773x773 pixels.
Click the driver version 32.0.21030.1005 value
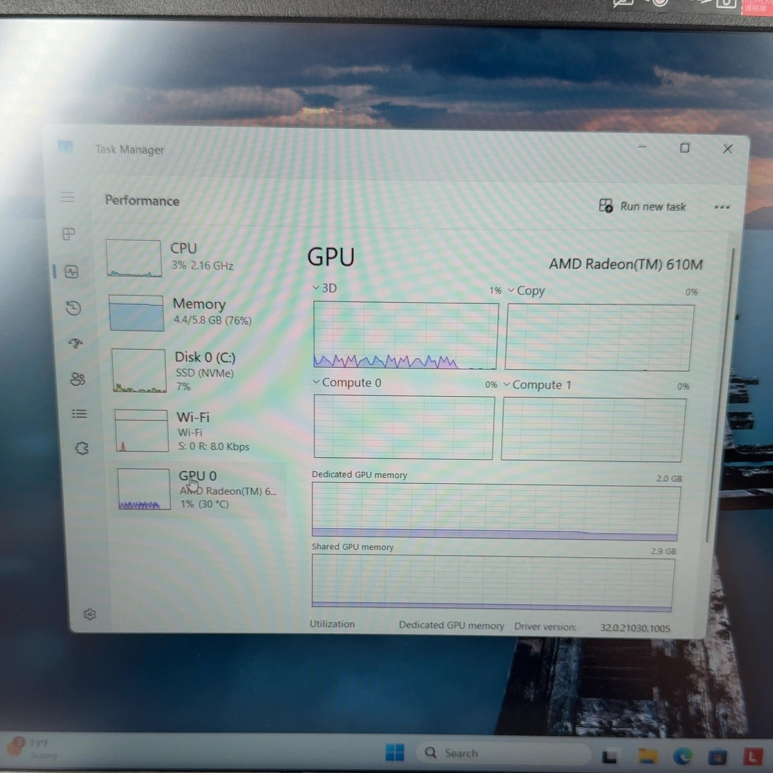[635, 628]
